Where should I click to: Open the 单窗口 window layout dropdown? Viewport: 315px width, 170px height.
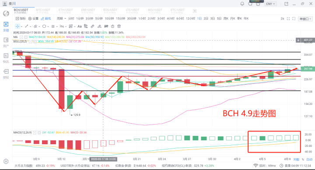coord(305,19)
